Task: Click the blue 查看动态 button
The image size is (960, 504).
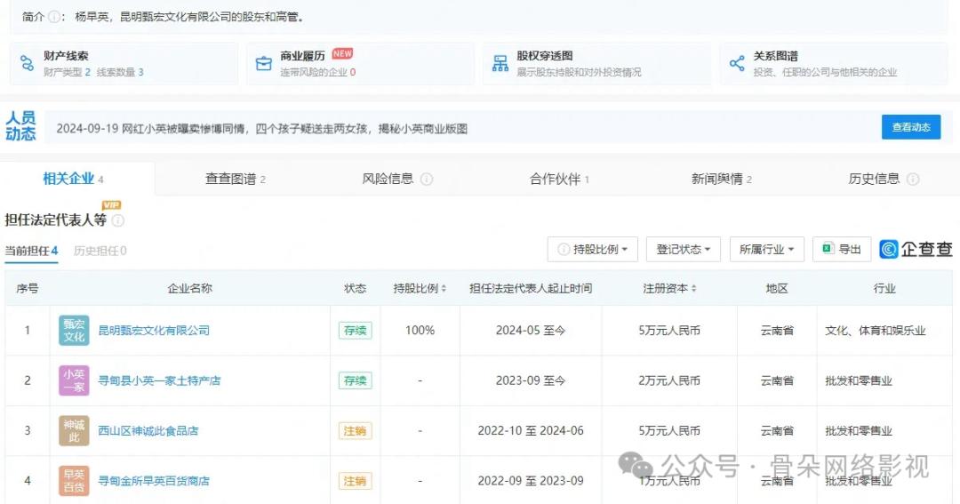Action: coord(910,127)
